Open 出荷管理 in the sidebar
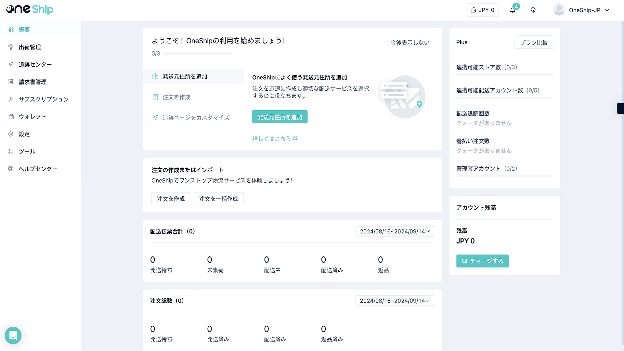The width and height of the screenshot is (624, 351). [30, 47]
